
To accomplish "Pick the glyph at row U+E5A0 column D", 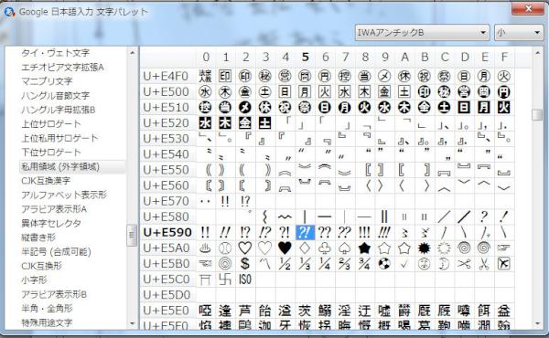I will click(464, 248).
